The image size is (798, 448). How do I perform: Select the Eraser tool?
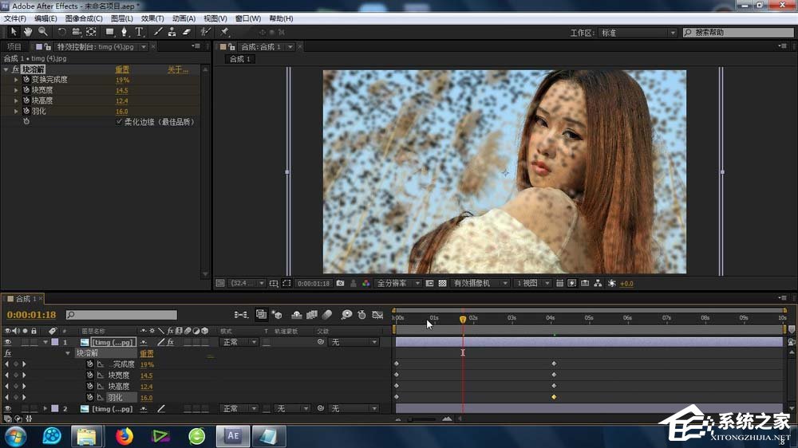point(187,32)
